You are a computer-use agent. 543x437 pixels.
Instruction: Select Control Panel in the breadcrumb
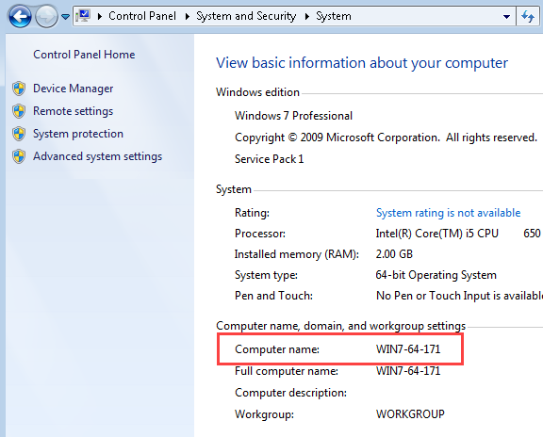(x=142, y=16)
